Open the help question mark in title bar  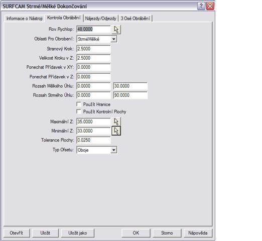201,7
